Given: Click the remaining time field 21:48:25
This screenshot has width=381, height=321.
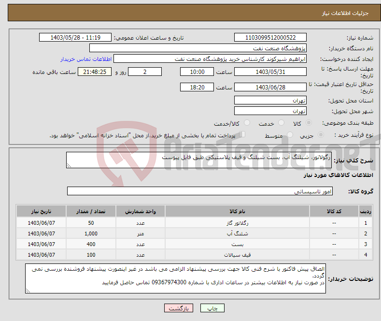Looking at the screenshot, I should (95, 72).
